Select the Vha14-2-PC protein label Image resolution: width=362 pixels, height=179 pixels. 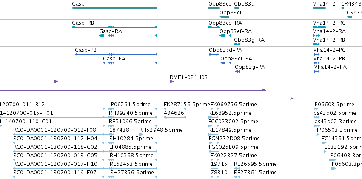(329, 50)
